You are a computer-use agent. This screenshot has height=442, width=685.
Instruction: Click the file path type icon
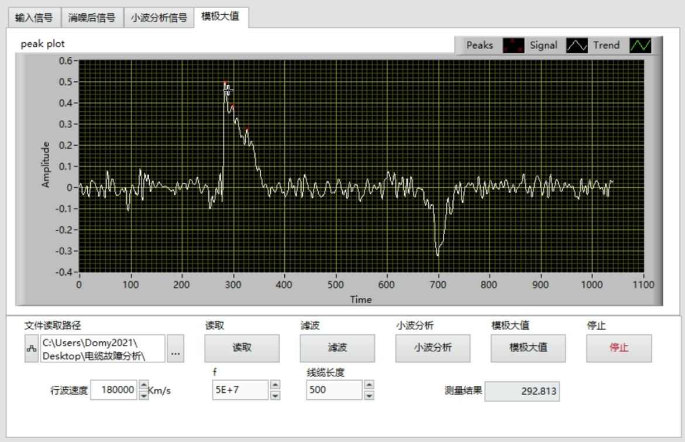[32, 348]
